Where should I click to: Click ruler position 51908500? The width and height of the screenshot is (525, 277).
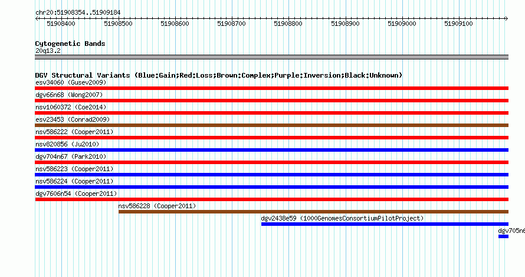pos(118,24)
